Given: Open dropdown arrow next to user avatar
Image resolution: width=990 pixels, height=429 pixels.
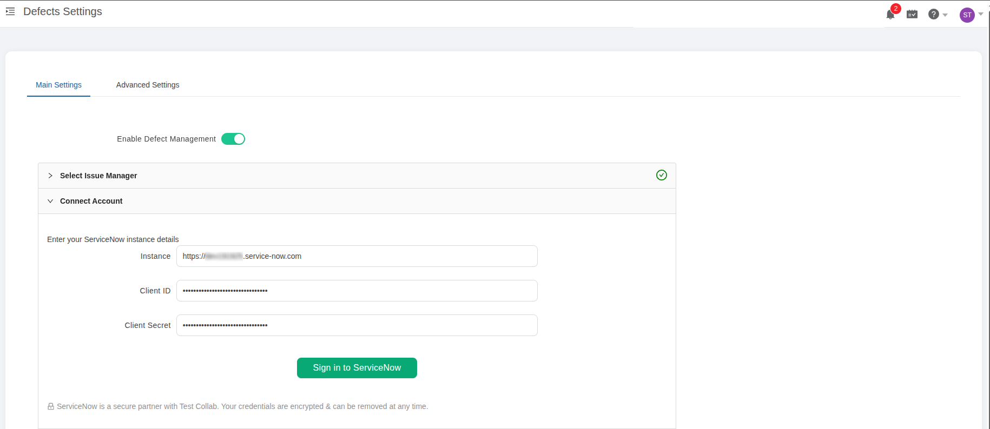Looking at the screenshot, I should coord(981,15).
